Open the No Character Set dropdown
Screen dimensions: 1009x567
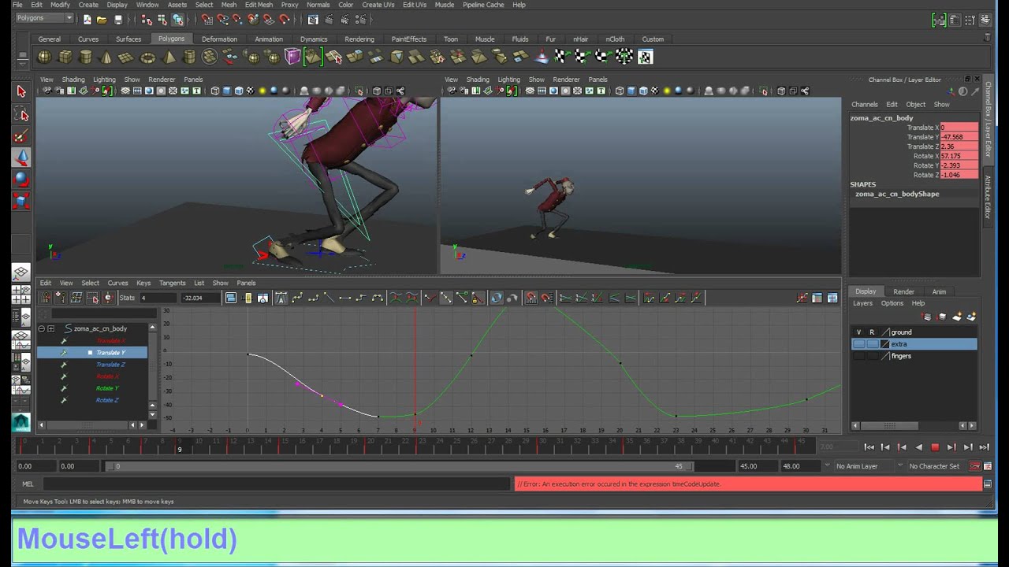coord(934,466)
